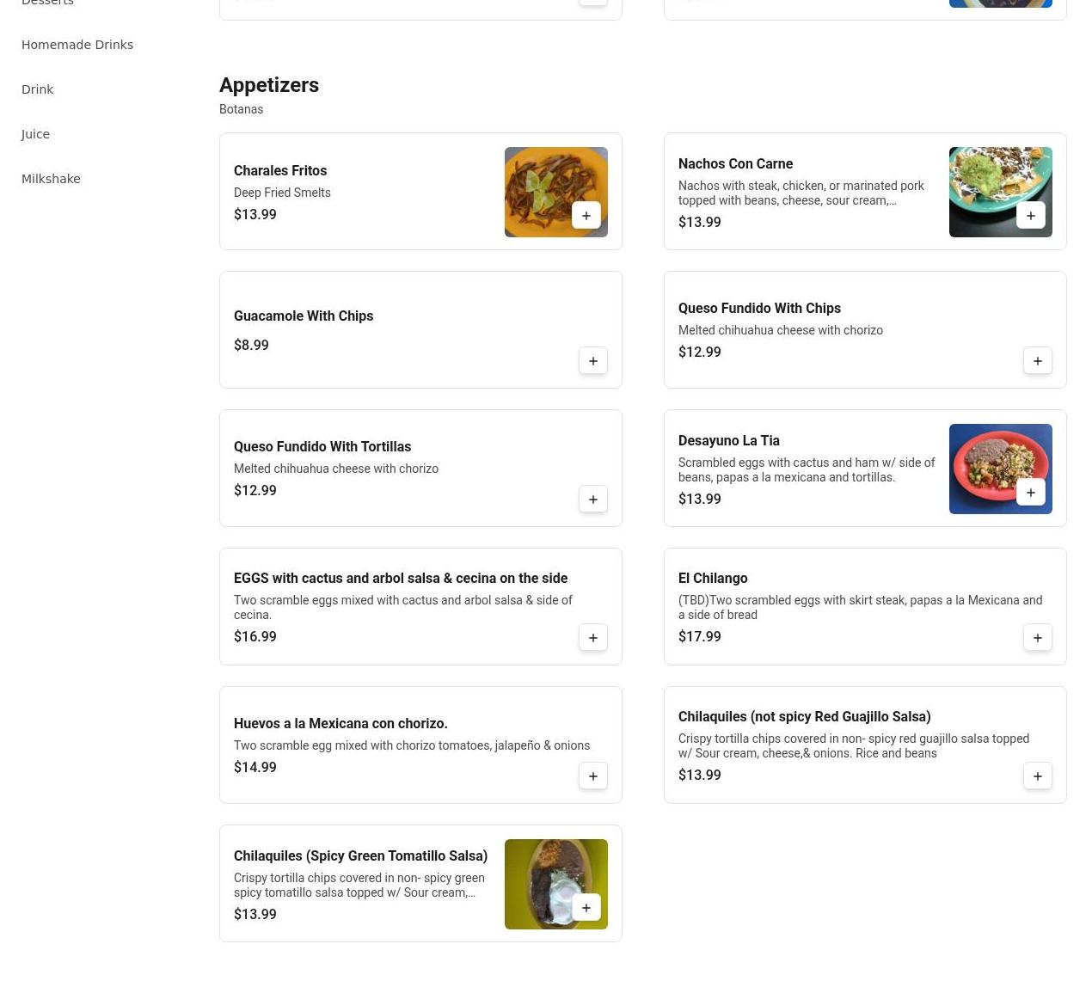1092x981 pixels.
Task: Add Nachos Con Carne with plus icon
Action: click(x=1031, y=216)
